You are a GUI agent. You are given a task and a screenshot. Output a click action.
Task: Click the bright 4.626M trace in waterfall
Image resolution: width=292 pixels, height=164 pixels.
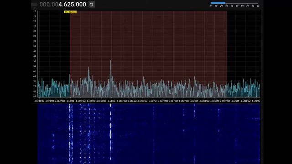(x=110, y=132)
